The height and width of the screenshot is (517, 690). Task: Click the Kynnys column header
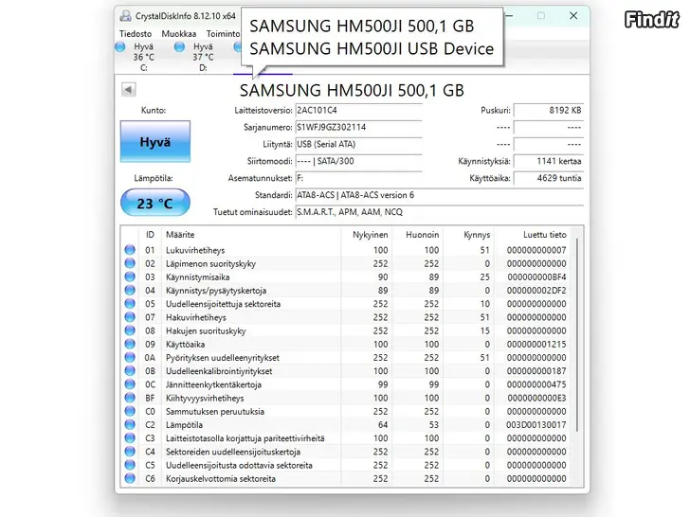coord(468,235)
